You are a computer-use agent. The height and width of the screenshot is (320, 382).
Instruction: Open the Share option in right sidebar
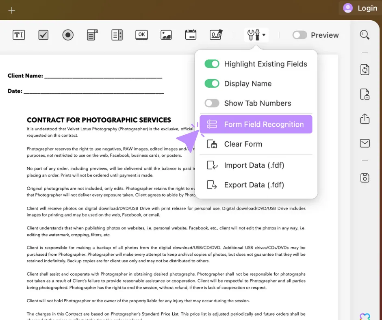[365, 119]
